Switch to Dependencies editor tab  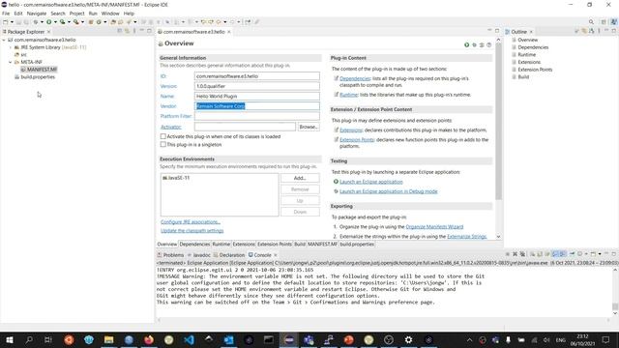click(194, 245)
